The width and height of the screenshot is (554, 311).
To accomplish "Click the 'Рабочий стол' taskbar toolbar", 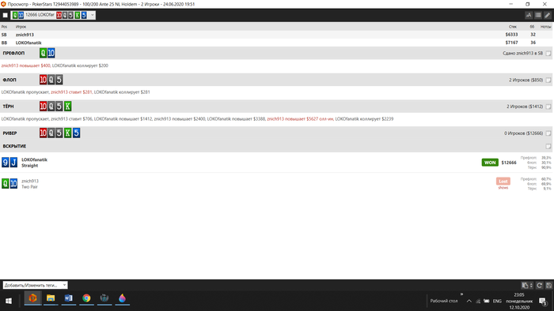I will click(x=444, y=302).
